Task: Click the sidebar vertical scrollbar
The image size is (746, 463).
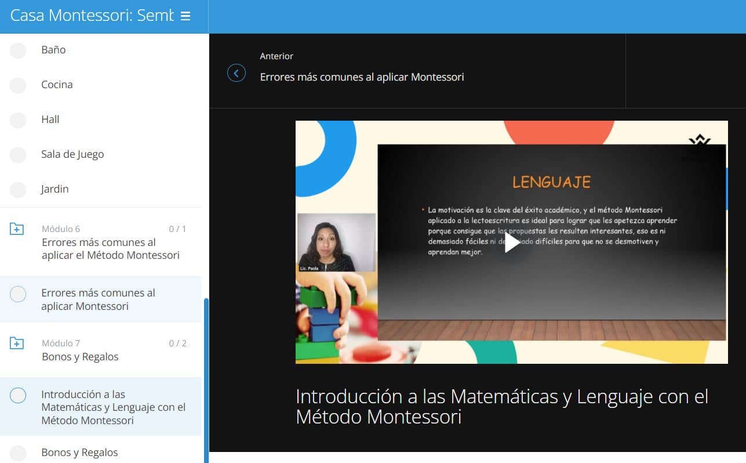Action: 206,377
